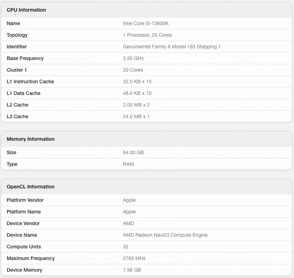Screen dimensions: 294x278
Task: Select the 64.00 GB memory size value
Action: click(x=133, y=153)
